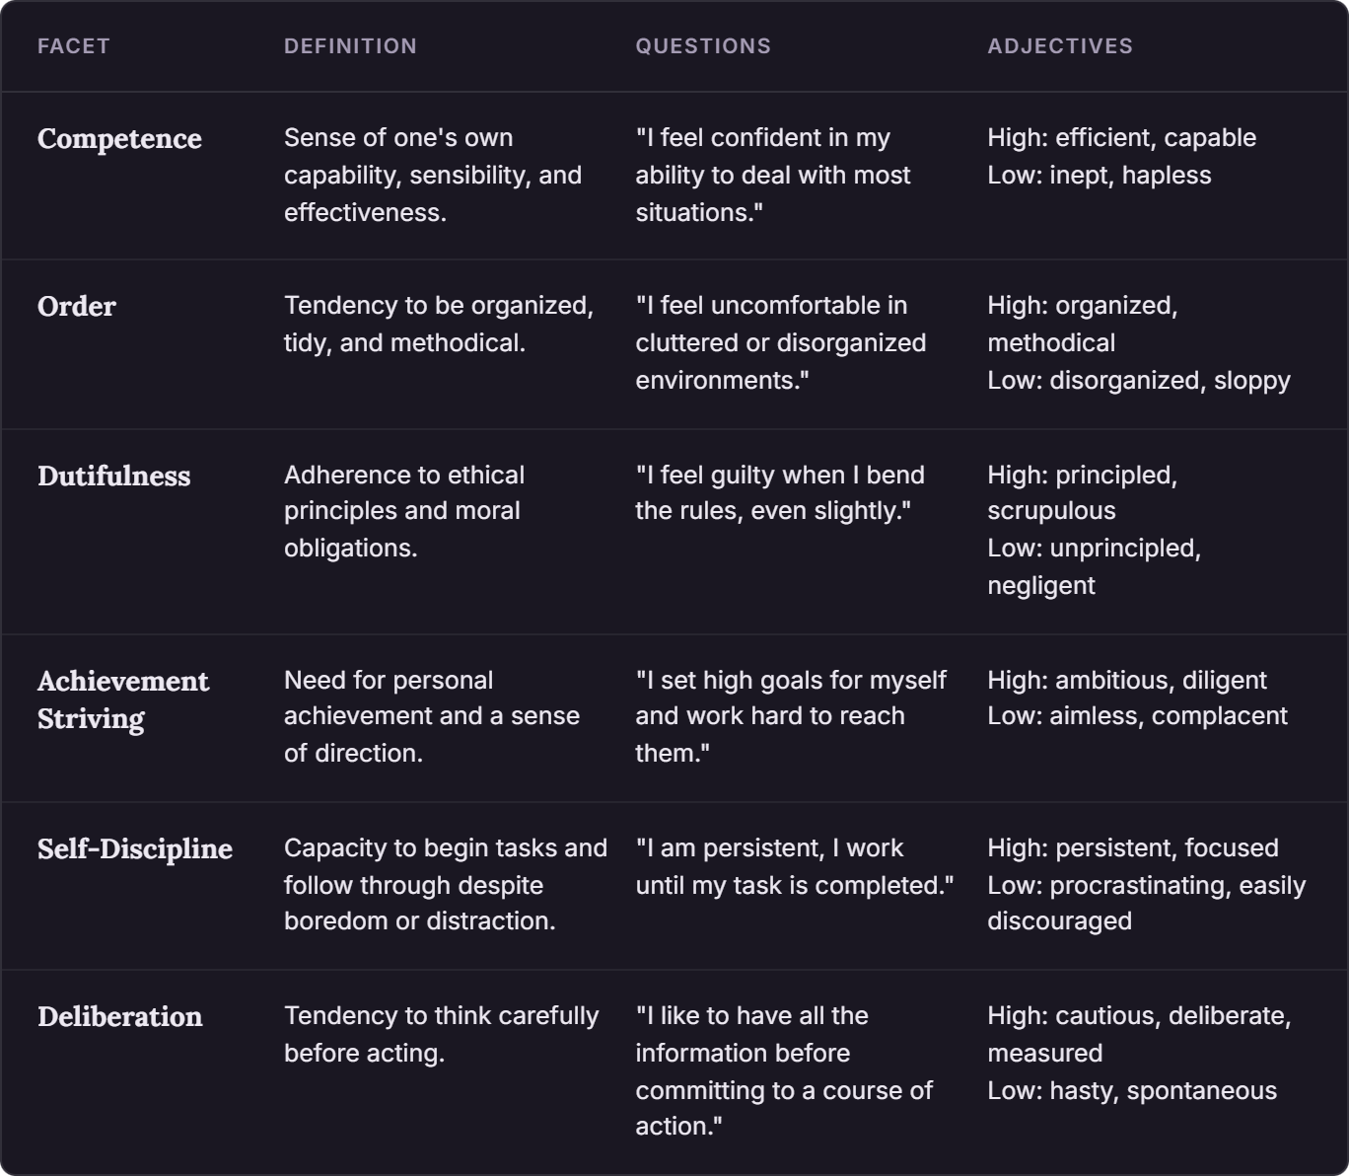Click the Competence definition text
The image size is (1349, 1176).
tap(433, 175)
